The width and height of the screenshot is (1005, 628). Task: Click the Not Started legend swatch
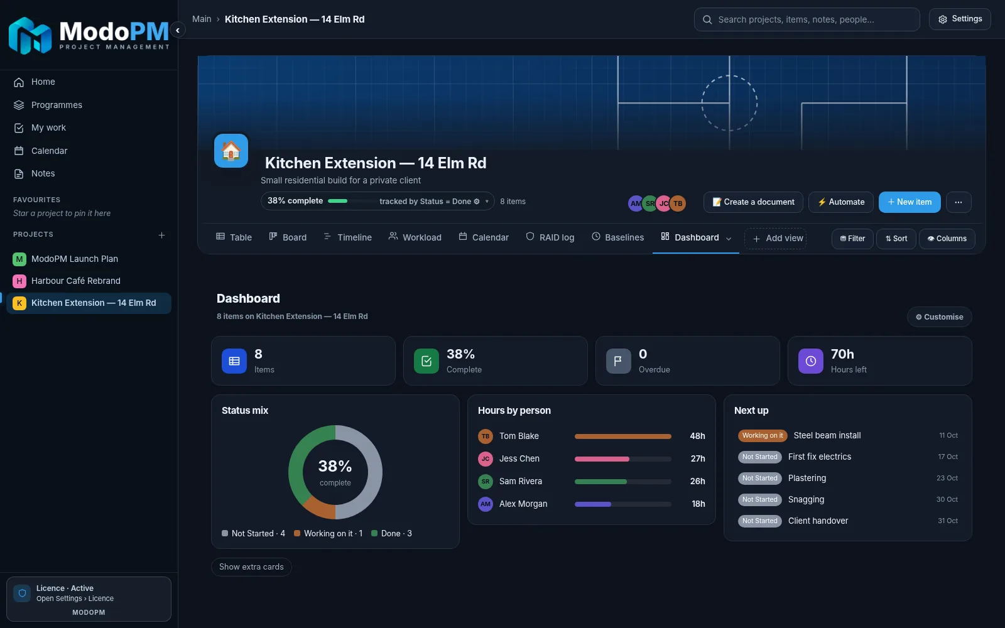point(225,533)
